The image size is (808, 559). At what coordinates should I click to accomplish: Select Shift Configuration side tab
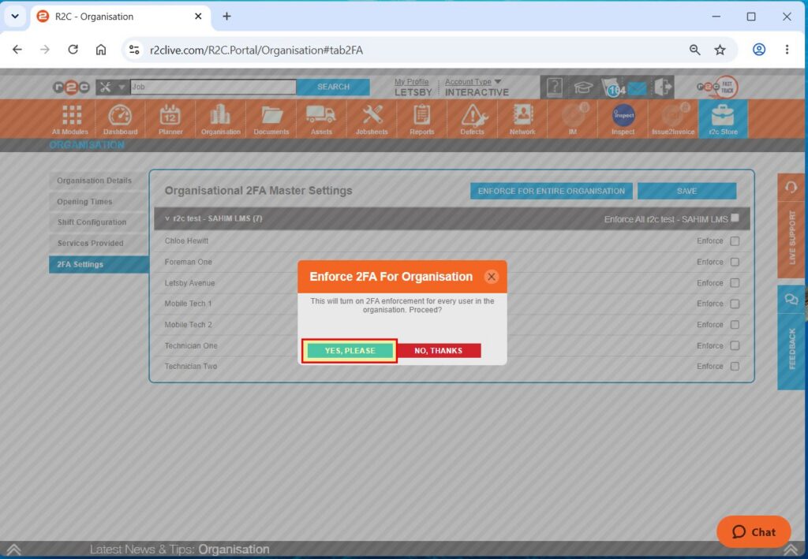[x=99, y=222]
